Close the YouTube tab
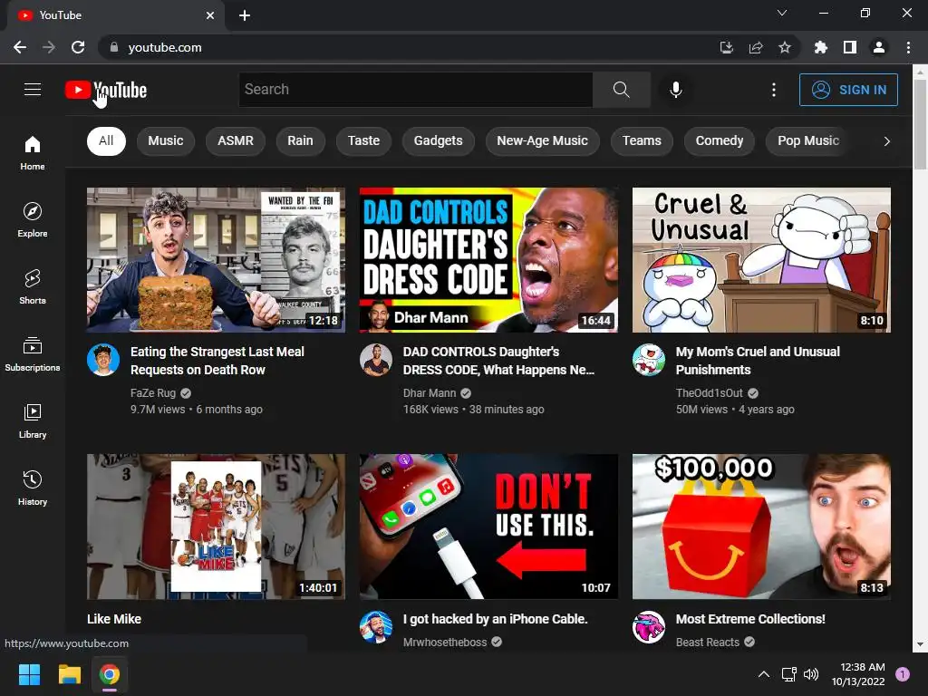The height and width of the screenshot is (696, 928). click(x=210, y=15)
